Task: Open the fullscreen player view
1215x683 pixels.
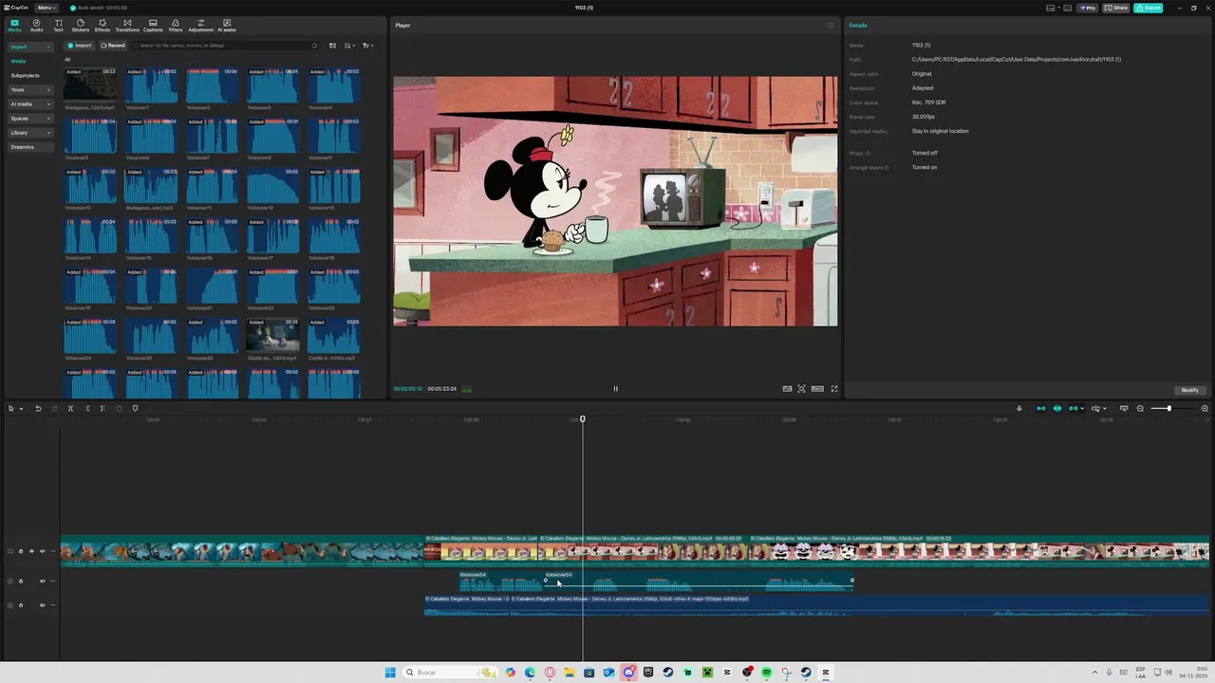Action: coord(834,388)
